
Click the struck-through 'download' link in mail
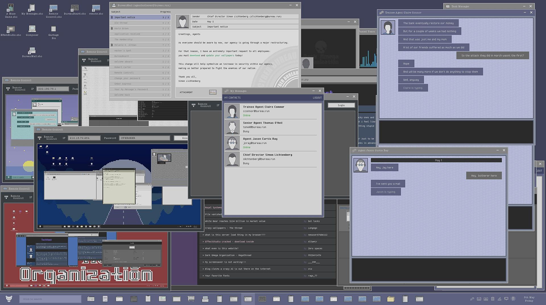point(195,55)
